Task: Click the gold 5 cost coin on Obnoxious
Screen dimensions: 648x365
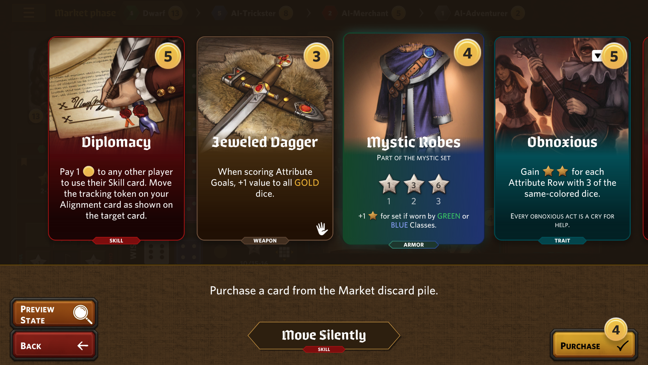Action: pyautogui.click(x=614, y=56)
